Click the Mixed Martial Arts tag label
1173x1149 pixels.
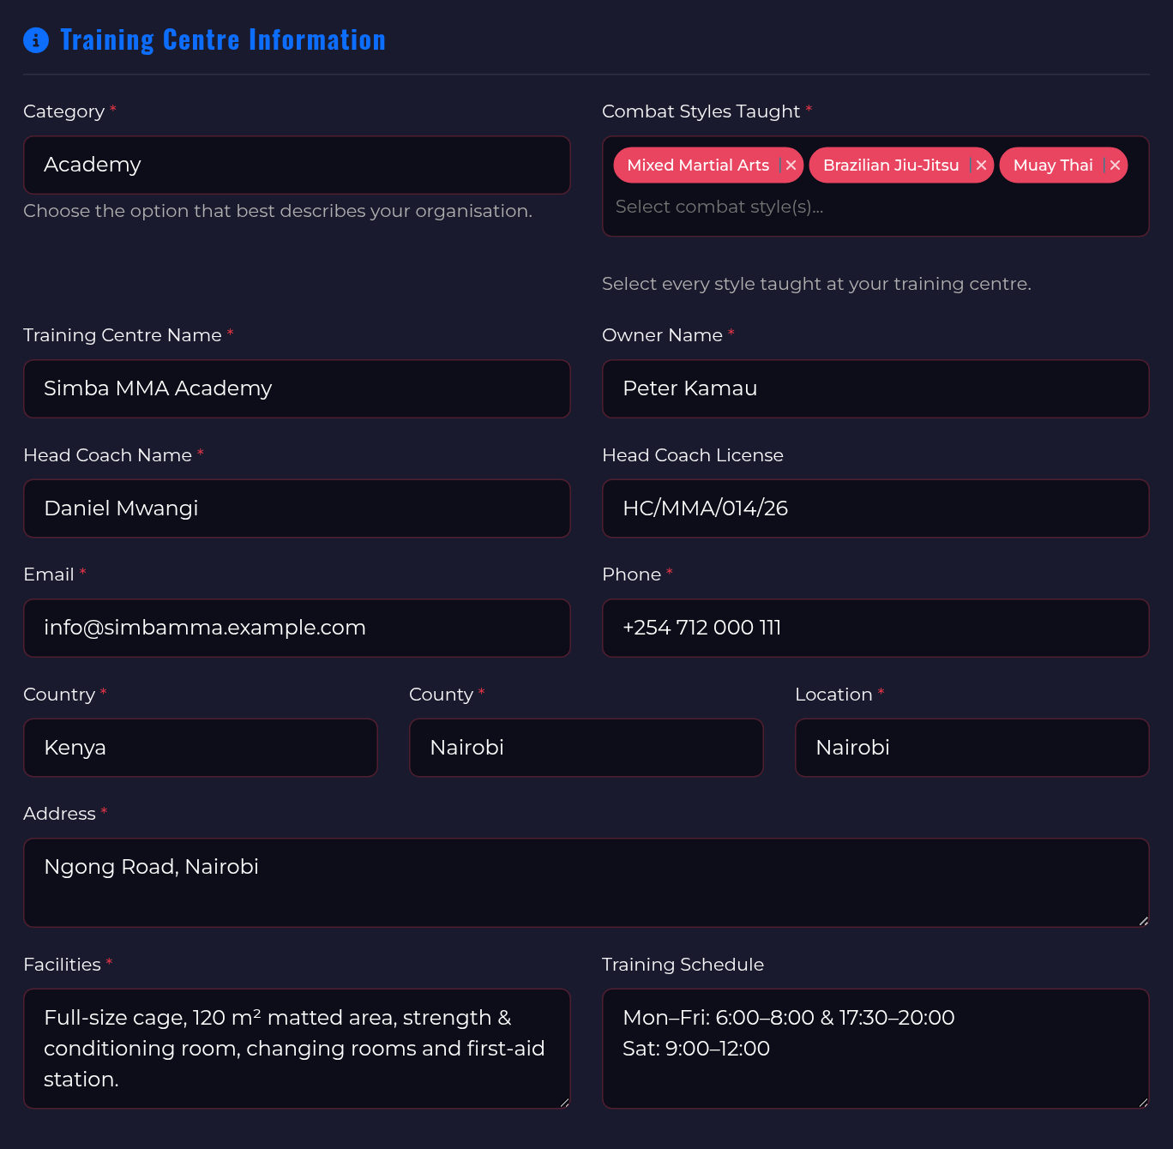698,165
